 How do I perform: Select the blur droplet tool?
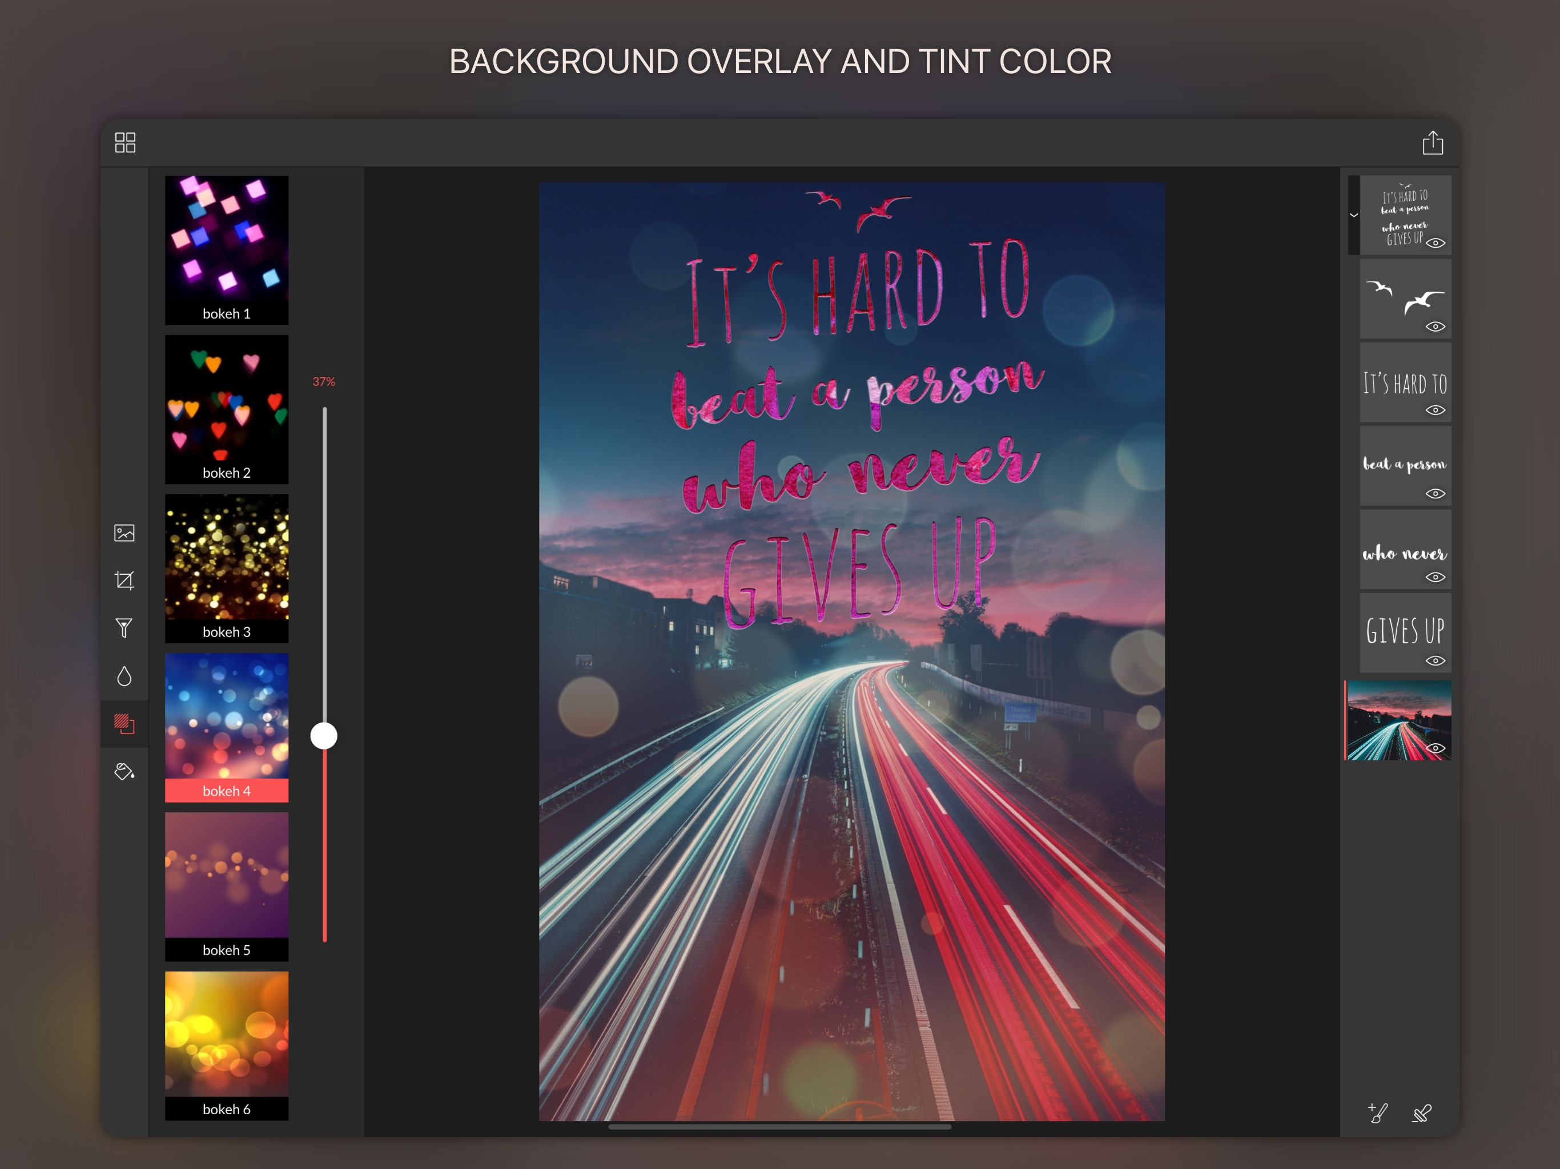point(124,676)
